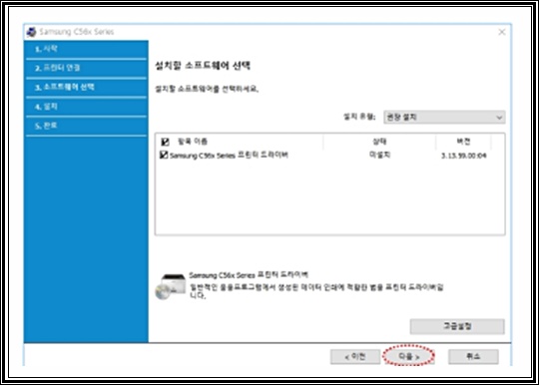Select step 1 시작 in sidebar
Screen dimensions: 539x385
(x=86, y=49)
